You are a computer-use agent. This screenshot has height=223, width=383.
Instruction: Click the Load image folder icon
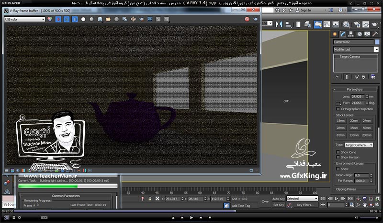click(108, 19)
